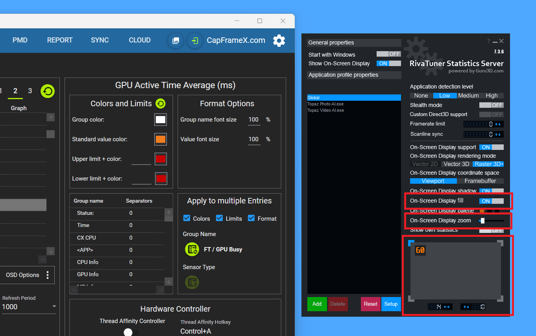This screenshot has width=536, height=336.
Task: Choose Vector 3D rendering mode
Action: [457, 164]
